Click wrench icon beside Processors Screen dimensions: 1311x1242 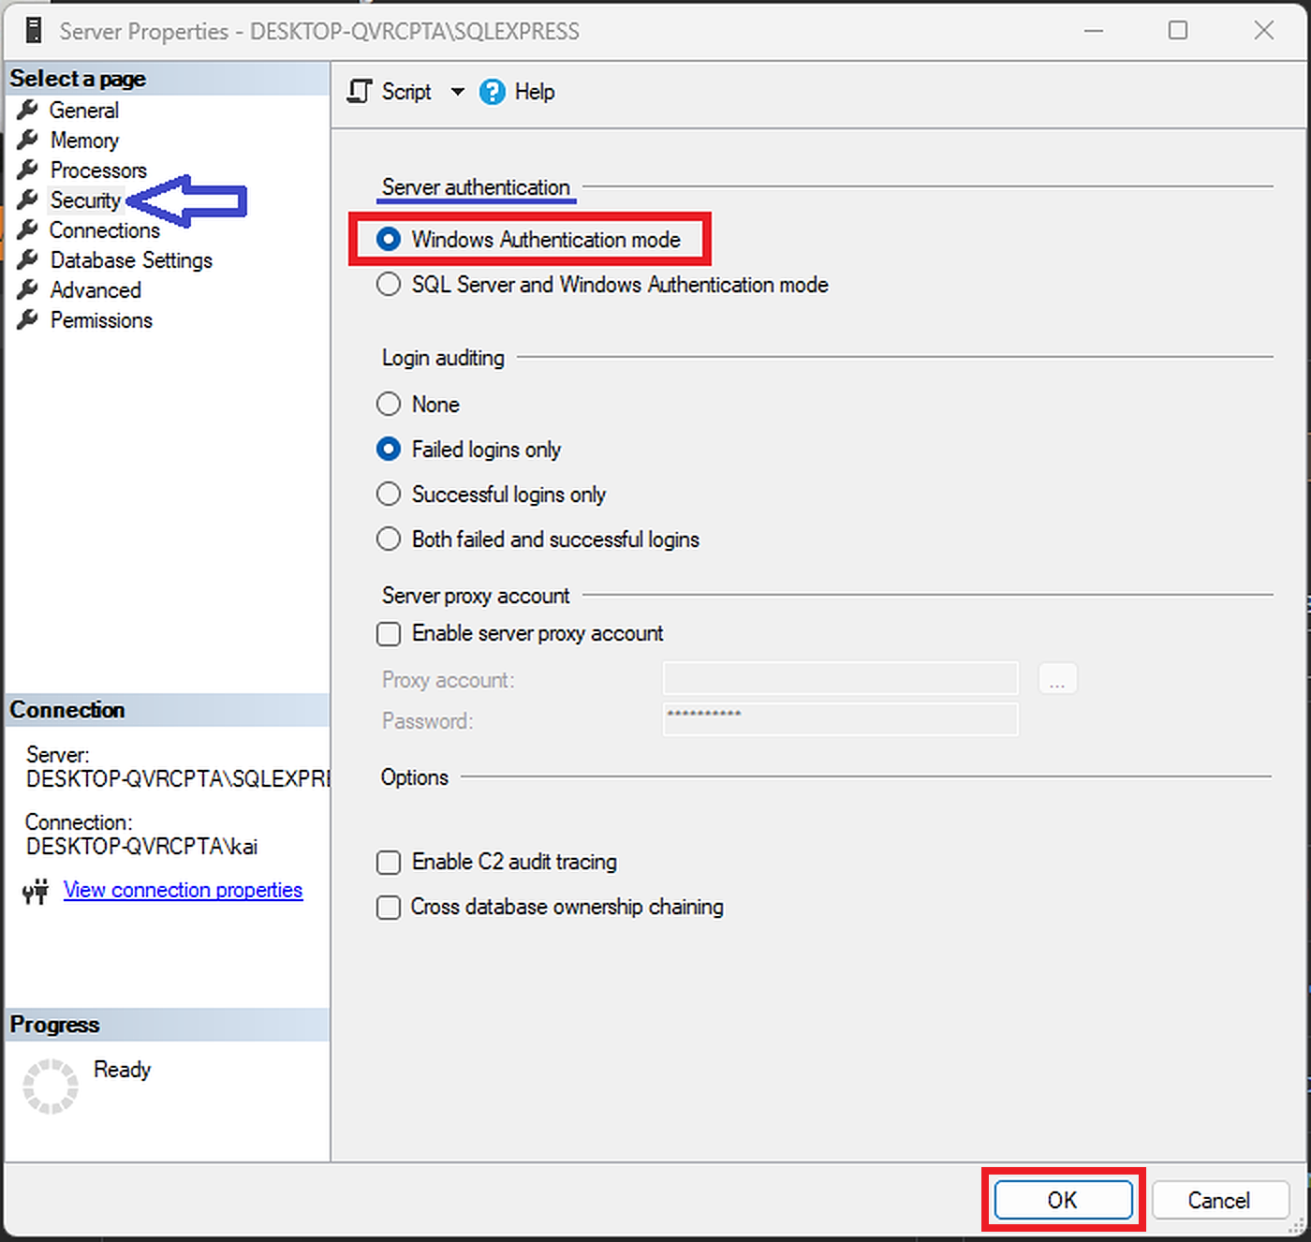(28, 170)
